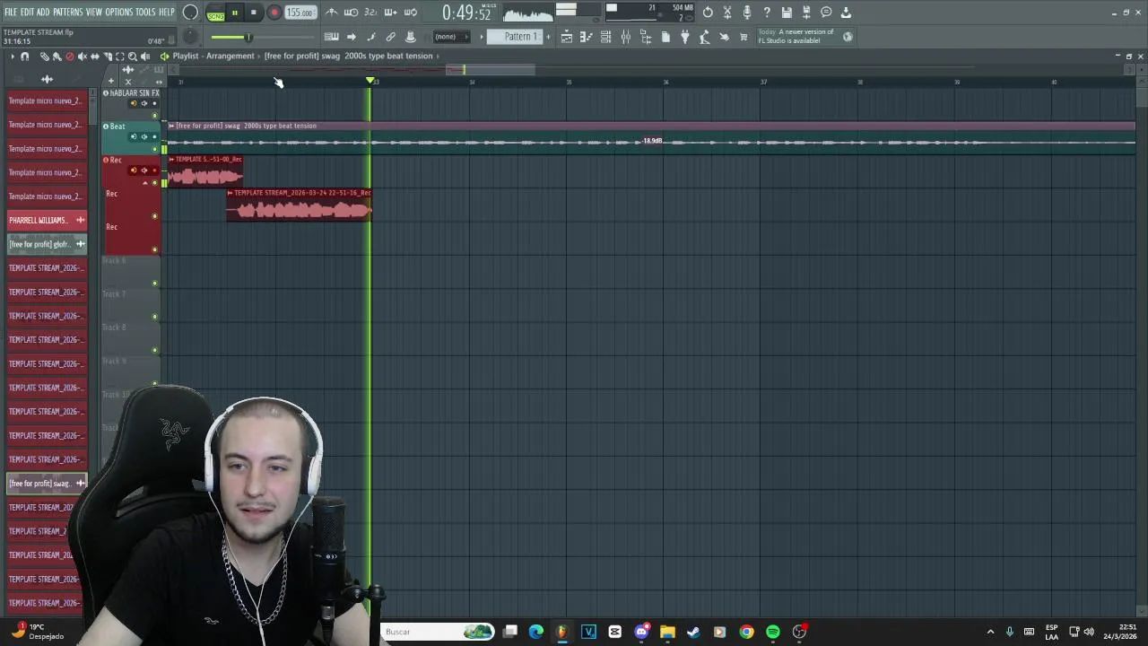Select '[free for profit] glofr..' picker item

pos(47,244)
